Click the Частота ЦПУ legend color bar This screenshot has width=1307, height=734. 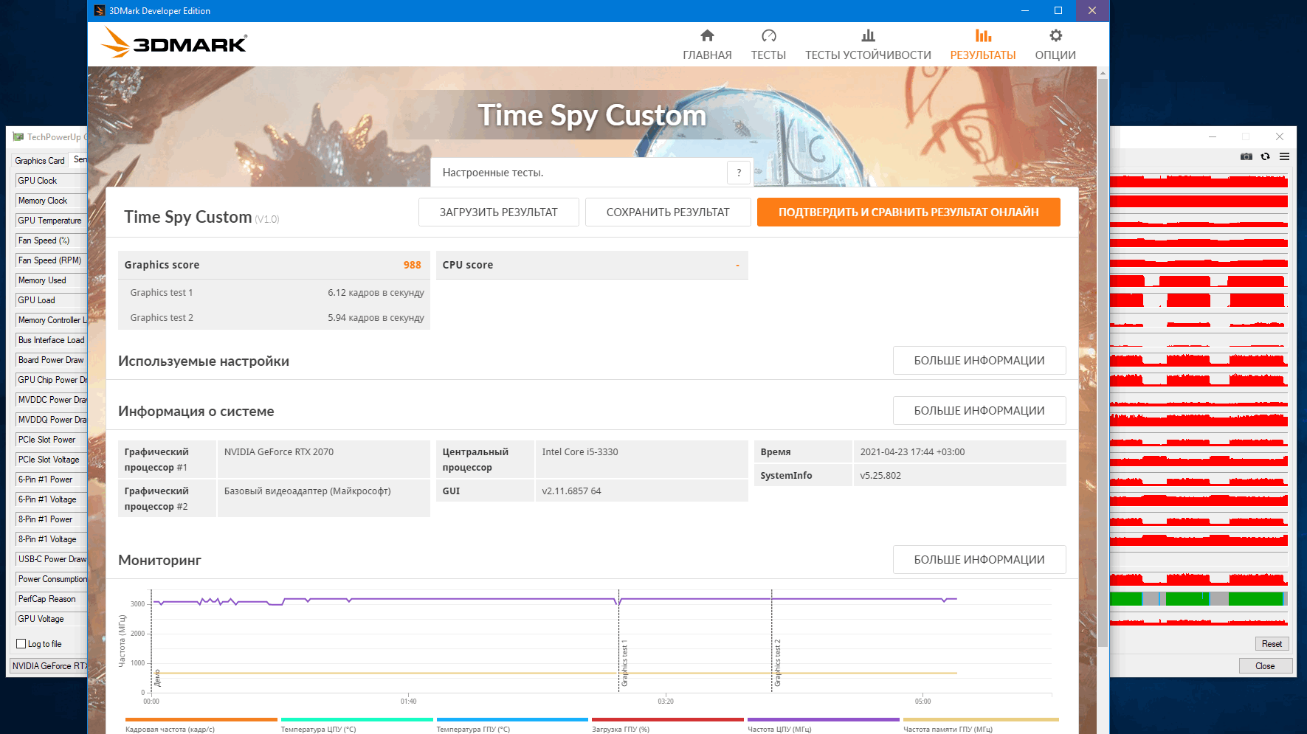coord(824,719)
